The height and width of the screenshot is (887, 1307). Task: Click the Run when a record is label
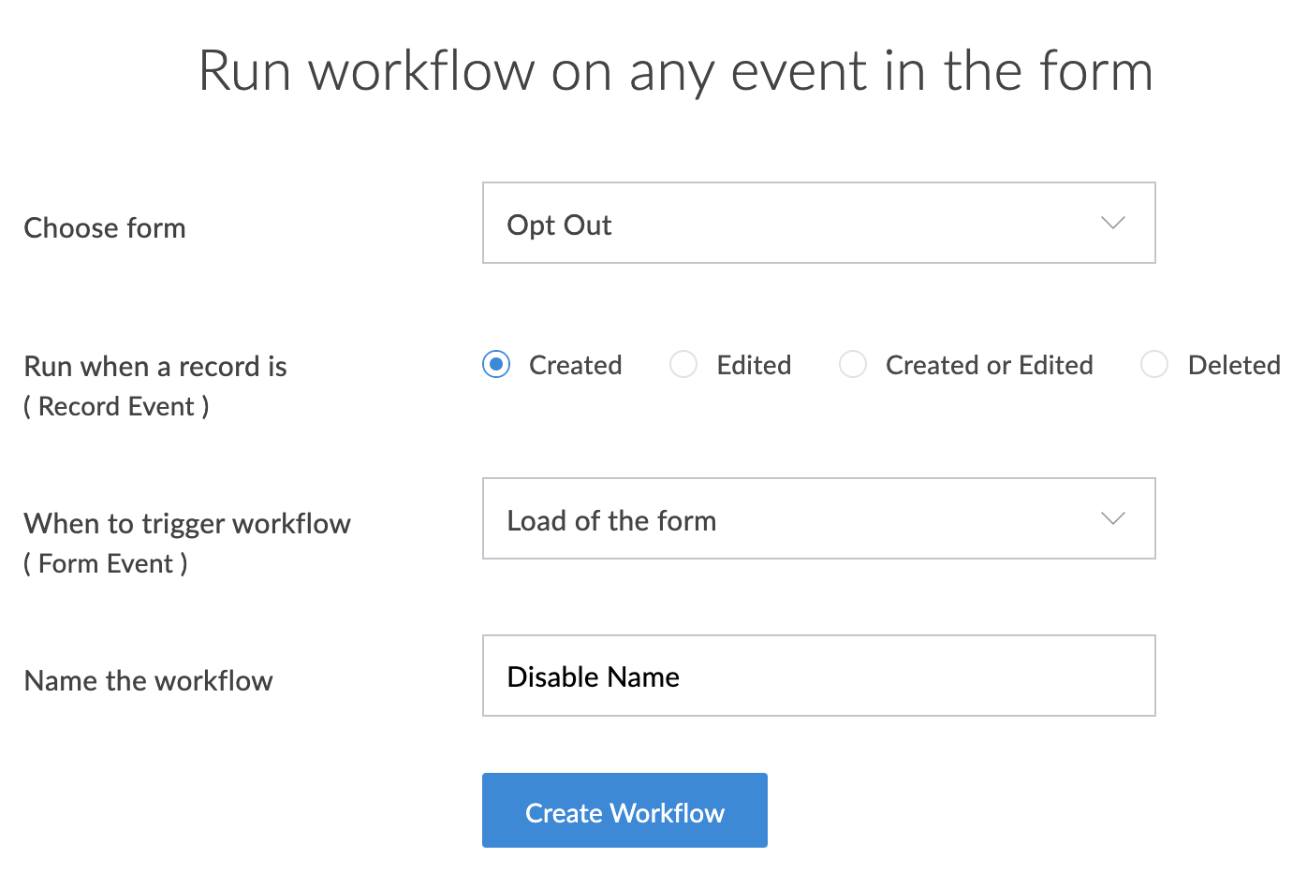(x=155, y=367)
